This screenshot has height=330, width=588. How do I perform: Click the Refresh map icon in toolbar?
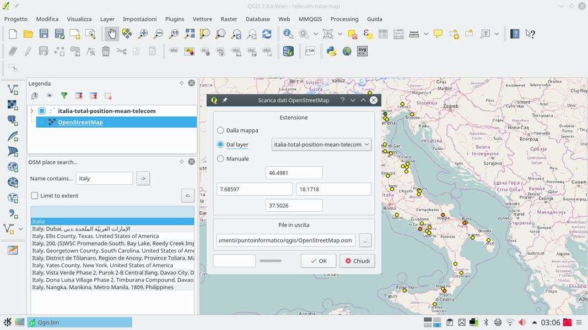click(267, 34)
